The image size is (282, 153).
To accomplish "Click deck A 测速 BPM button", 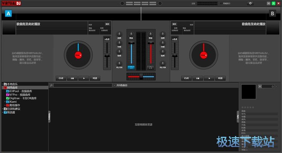I will tap(108, 24).
